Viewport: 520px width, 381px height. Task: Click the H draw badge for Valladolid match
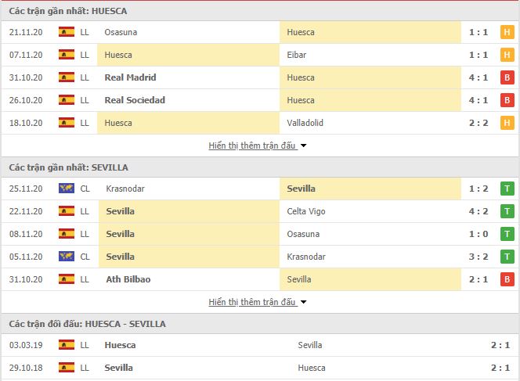[507, 123]
